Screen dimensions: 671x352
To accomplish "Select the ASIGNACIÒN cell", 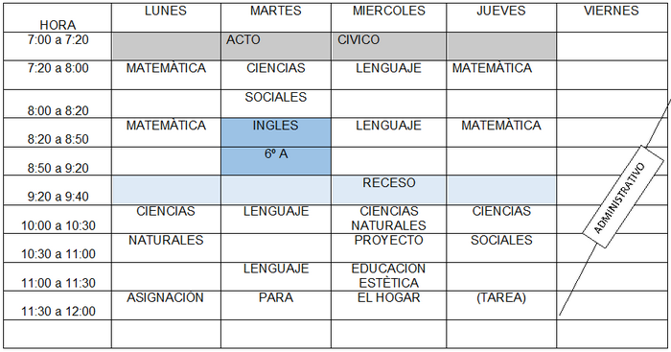I will [x=166, y=305].
